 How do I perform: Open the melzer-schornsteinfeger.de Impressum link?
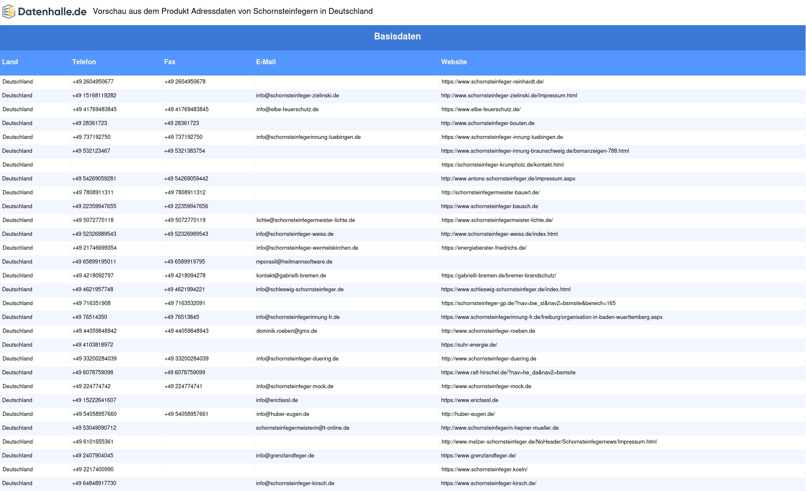[x=549, y=442]
